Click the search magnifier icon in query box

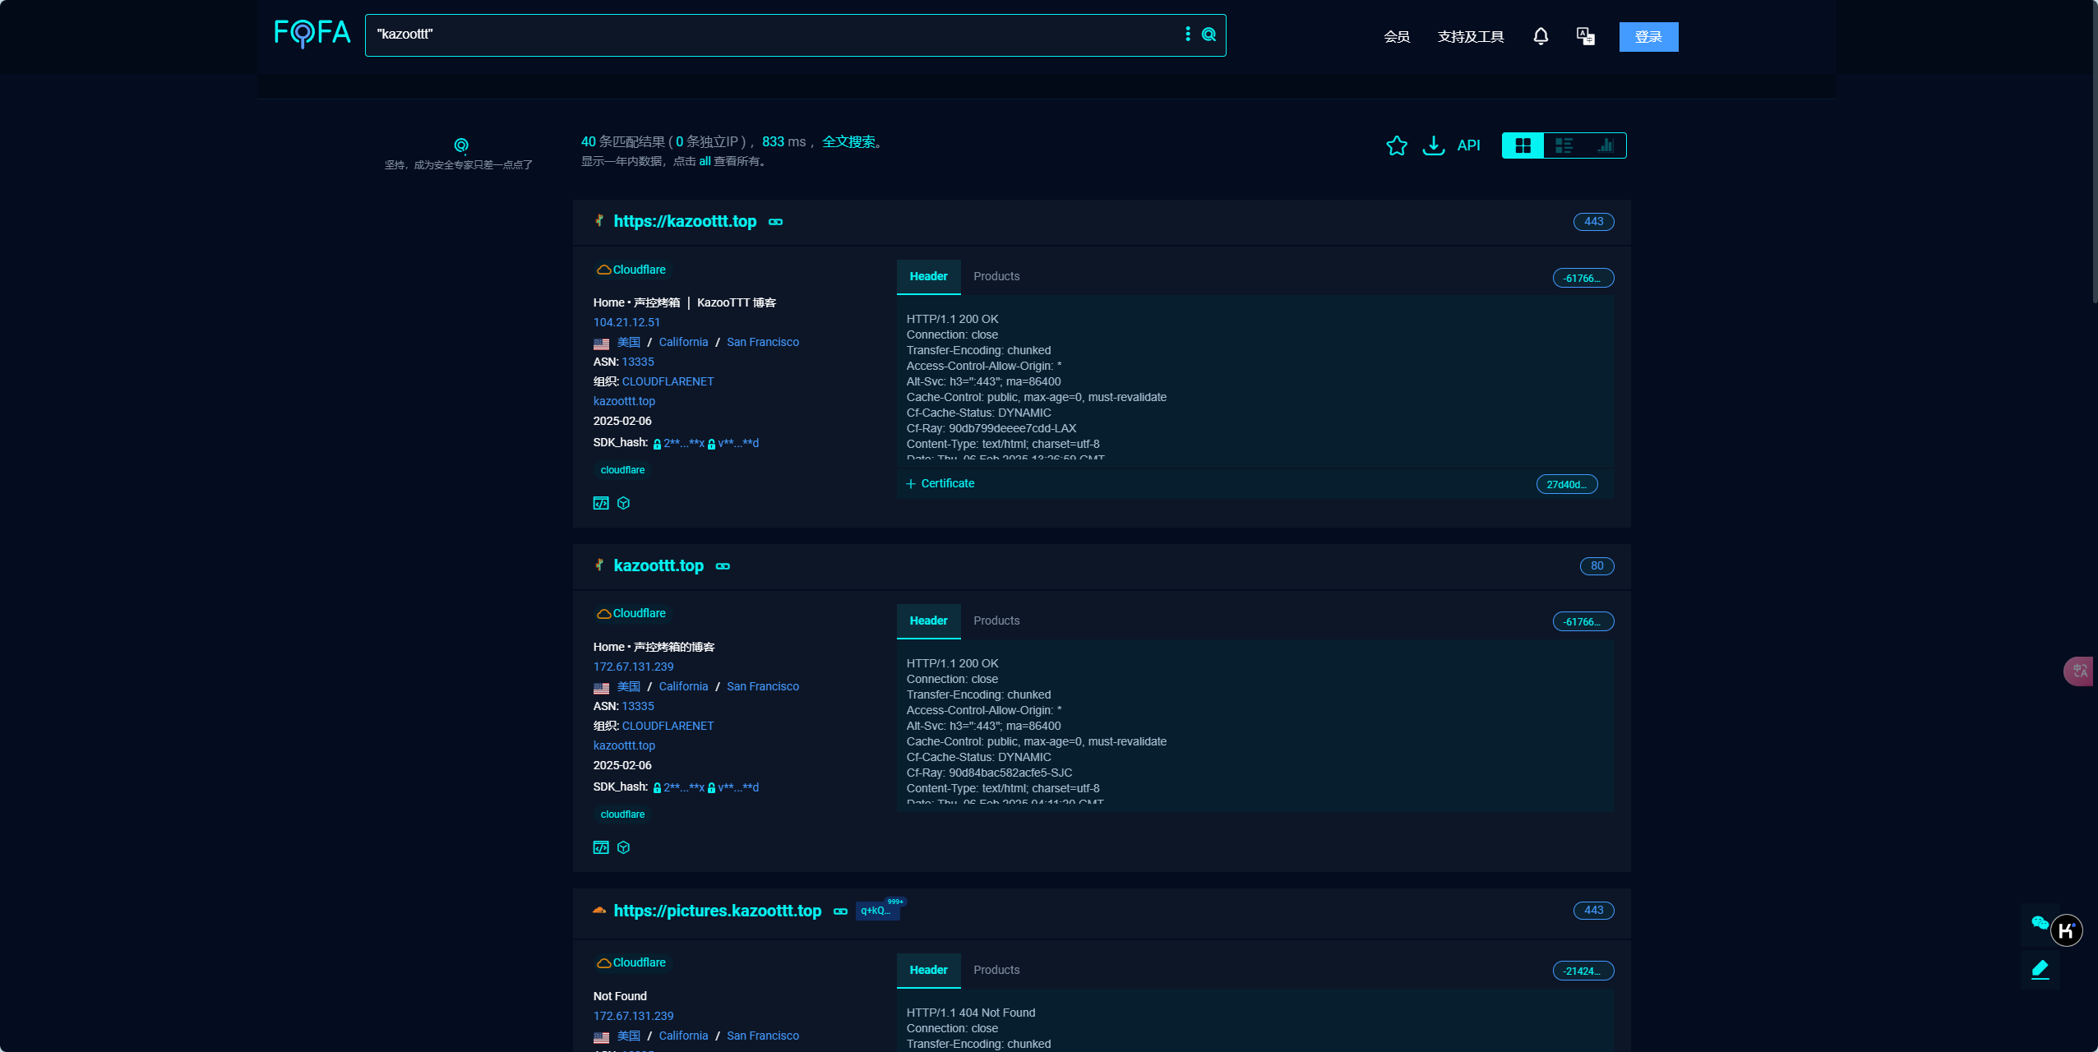click(1208, 35)
